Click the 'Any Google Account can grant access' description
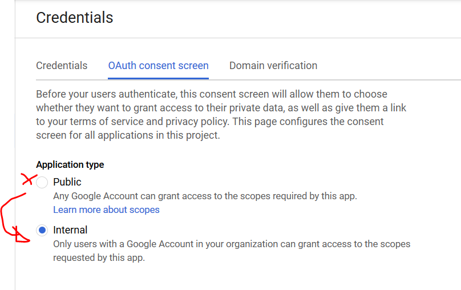Viewport: 461px width, 290px height. pyautogui.click(x=205, y=196)
